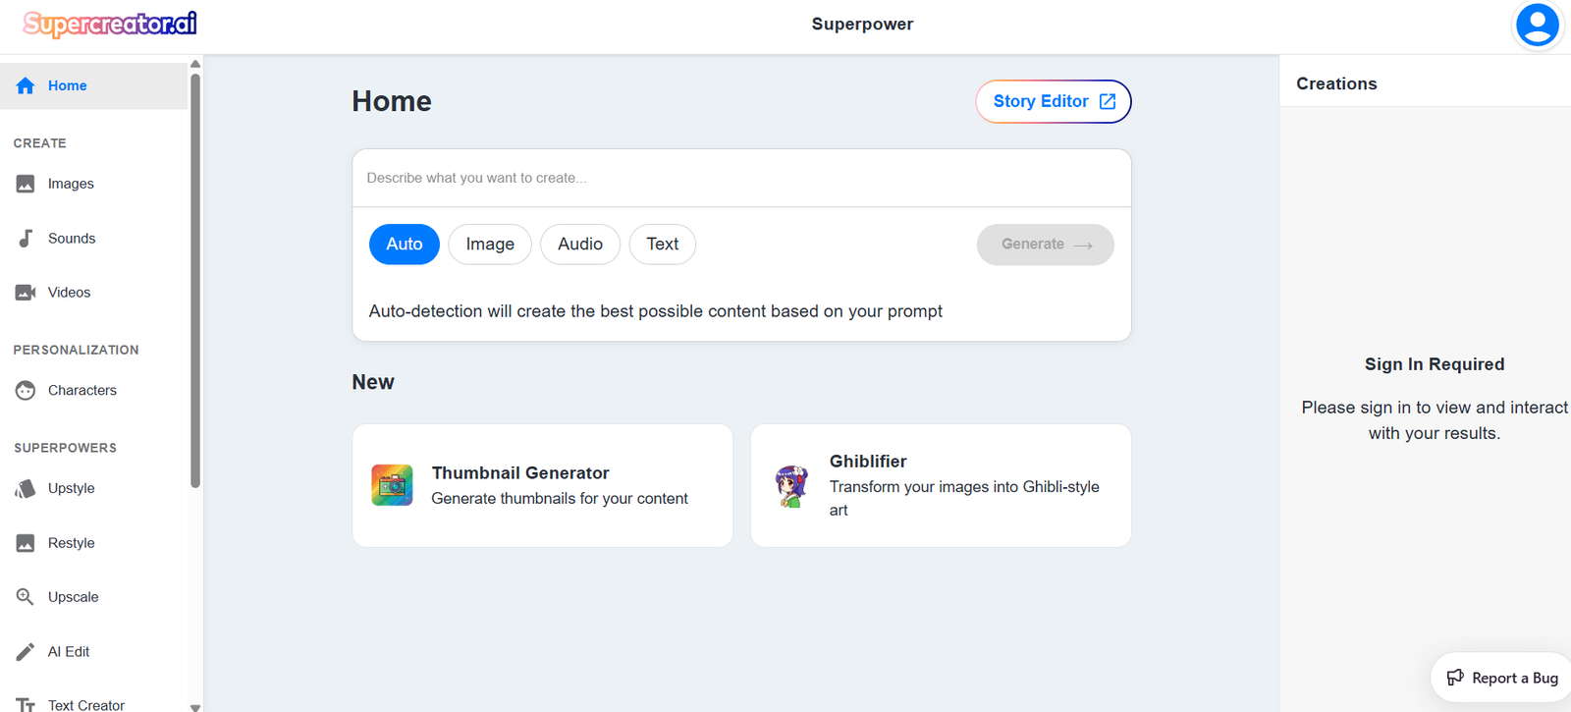Select the Text generation mode
Image resolution: width=1571 pixels, height=712 pixels.
pos(663,245)
